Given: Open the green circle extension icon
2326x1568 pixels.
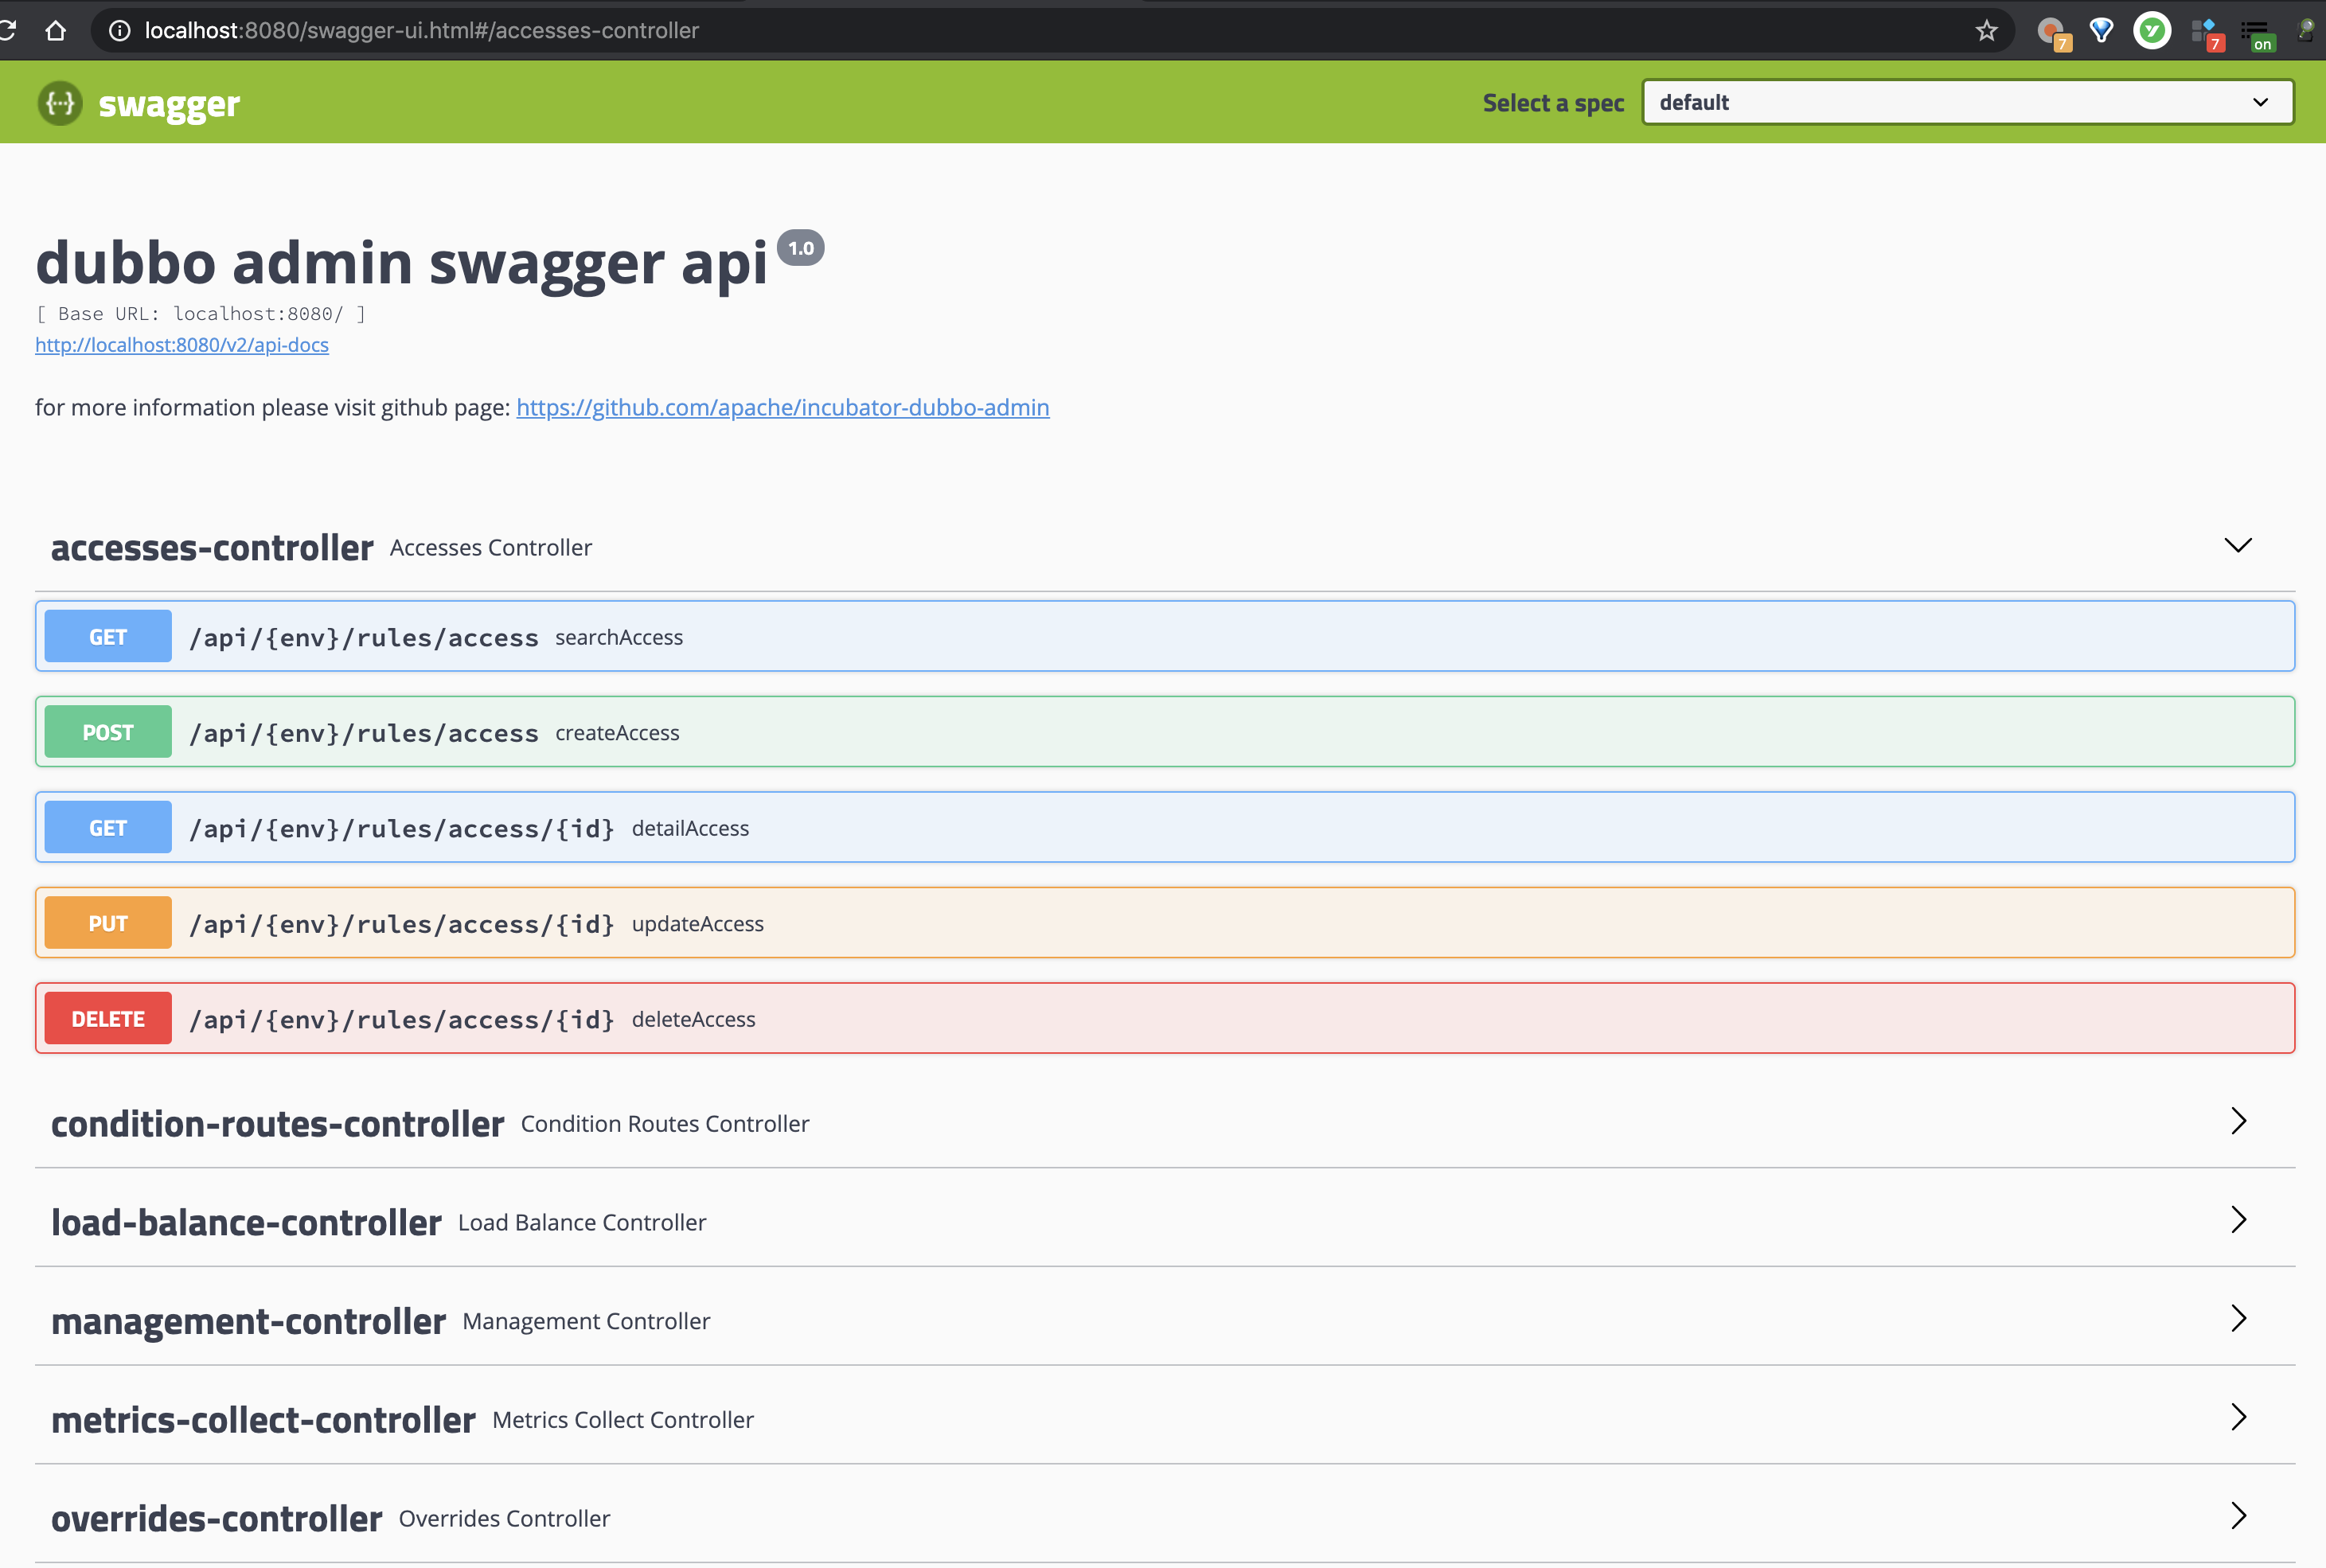Looking at the screenshot, I should point(2152,31).
